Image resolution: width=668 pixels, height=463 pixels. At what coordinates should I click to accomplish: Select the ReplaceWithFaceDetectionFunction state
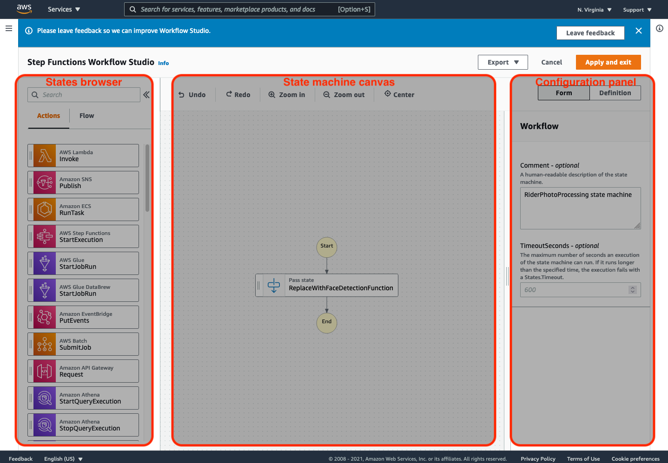pos(327,285)
